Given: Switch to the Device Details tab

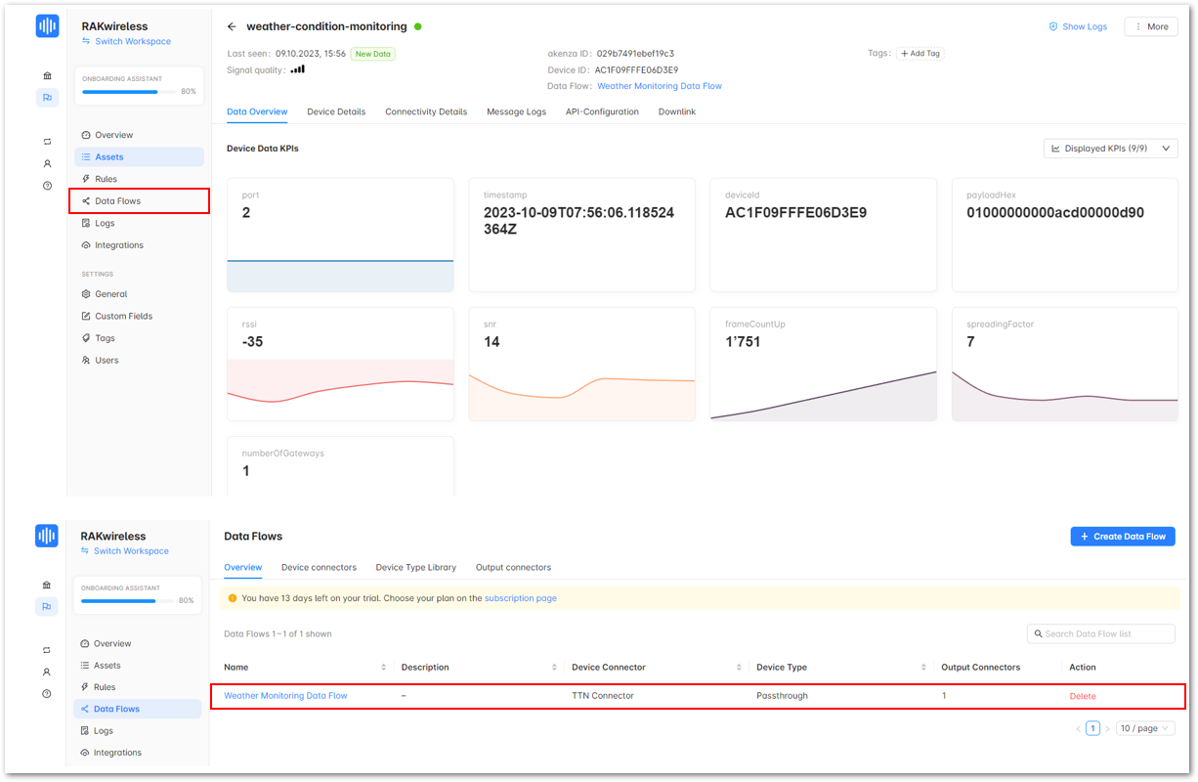Looking at the screenshot, I should (336, 111).
